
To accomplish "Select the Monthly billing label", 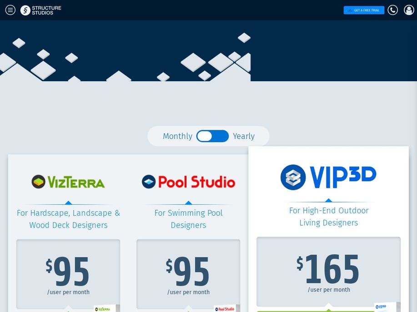I will click(x=177, y=136).
